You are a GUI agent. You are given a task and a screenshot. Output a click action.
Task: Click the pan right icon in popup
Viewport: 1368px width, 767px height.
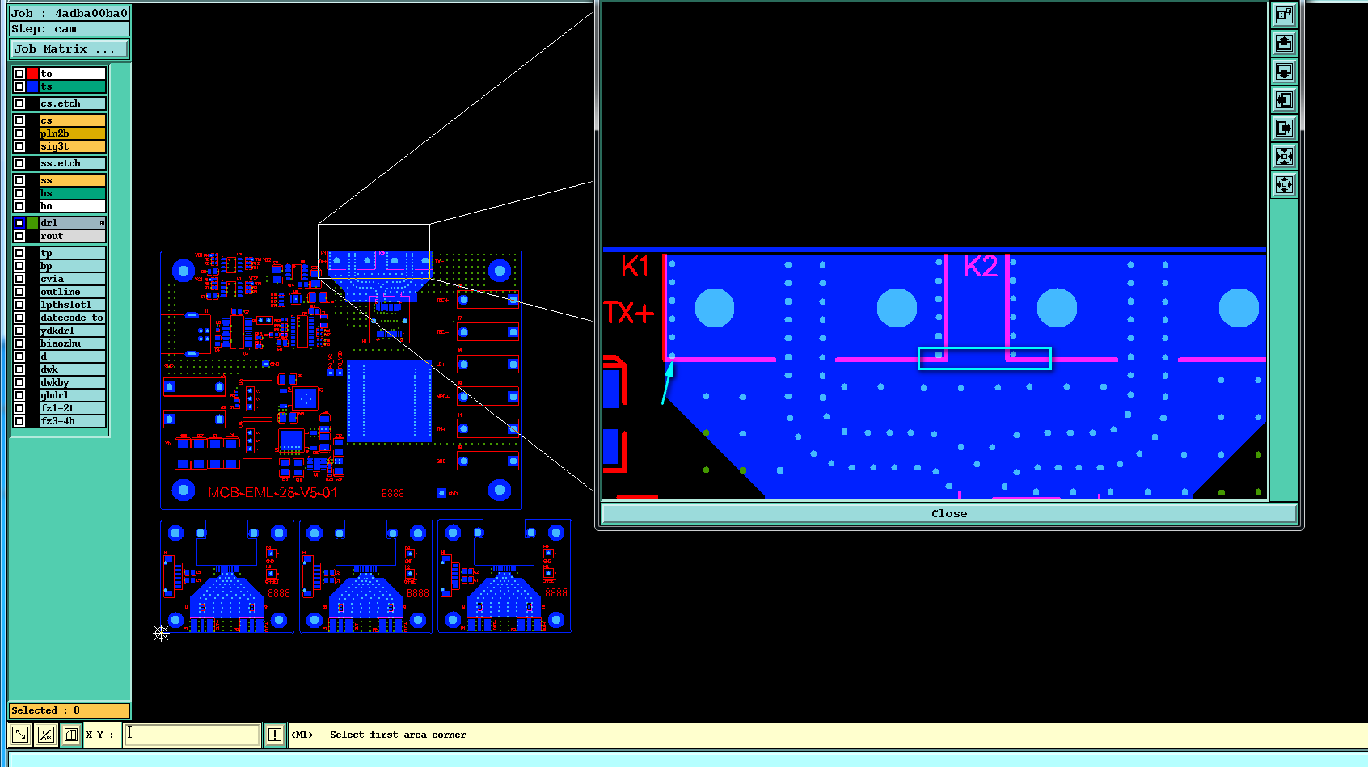tap(1284, 128)
